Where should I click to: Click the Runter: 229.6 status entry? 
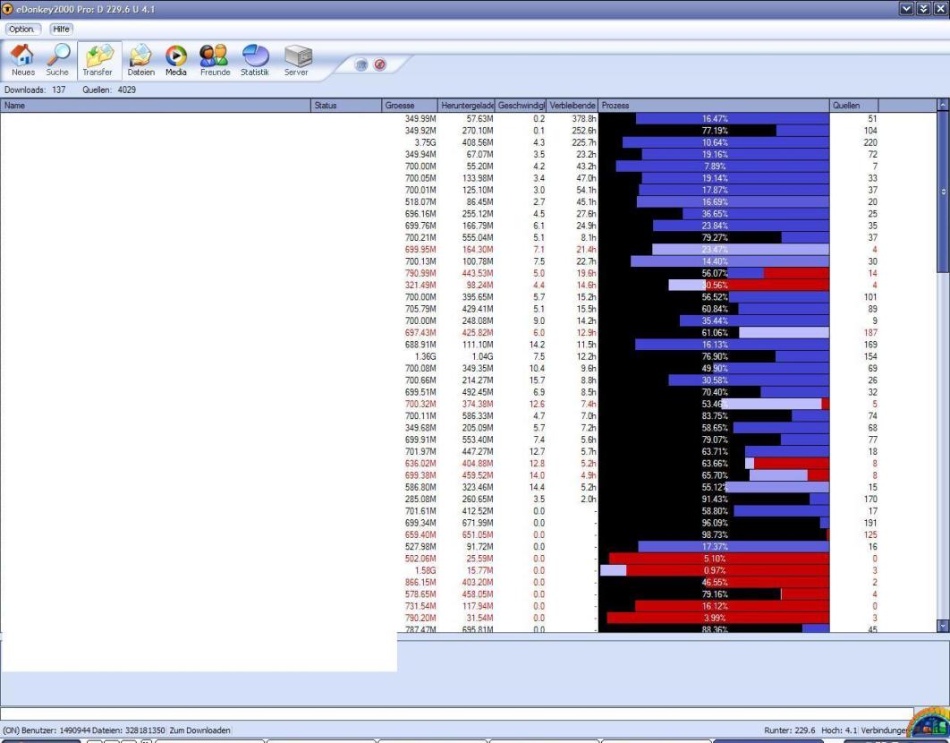pyautogui.click(x=790, y=730)
